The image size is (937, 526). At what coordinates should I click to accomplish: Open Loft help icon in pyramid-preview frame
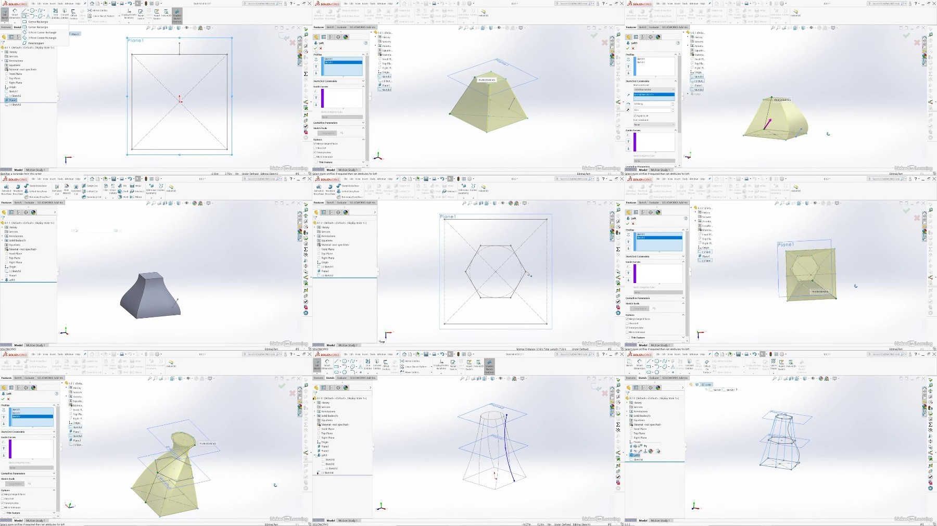(x=365, y=43)
